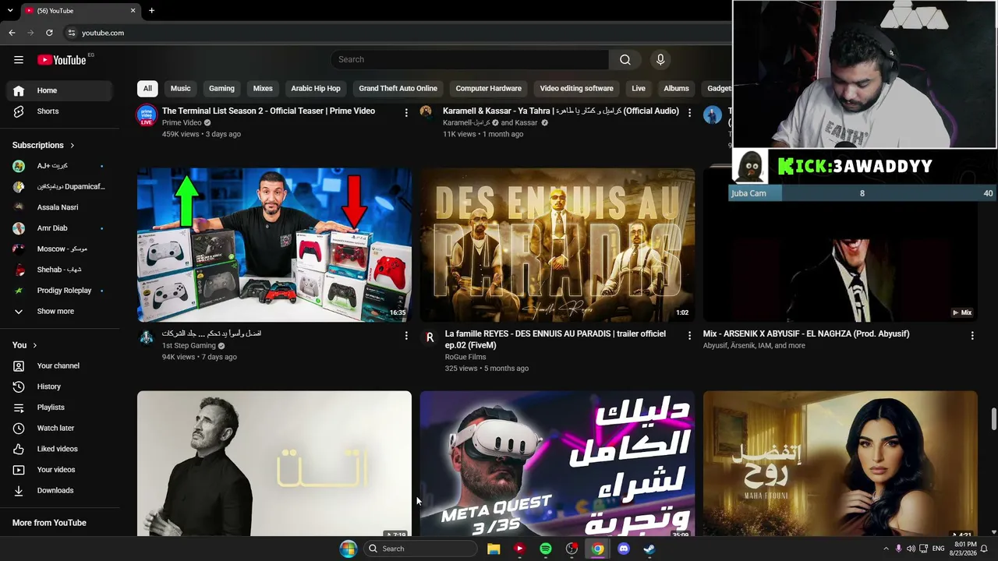Screen dimensions: 998x561
Task: Open the Home sidebar item
Action: tap(60, 90)
